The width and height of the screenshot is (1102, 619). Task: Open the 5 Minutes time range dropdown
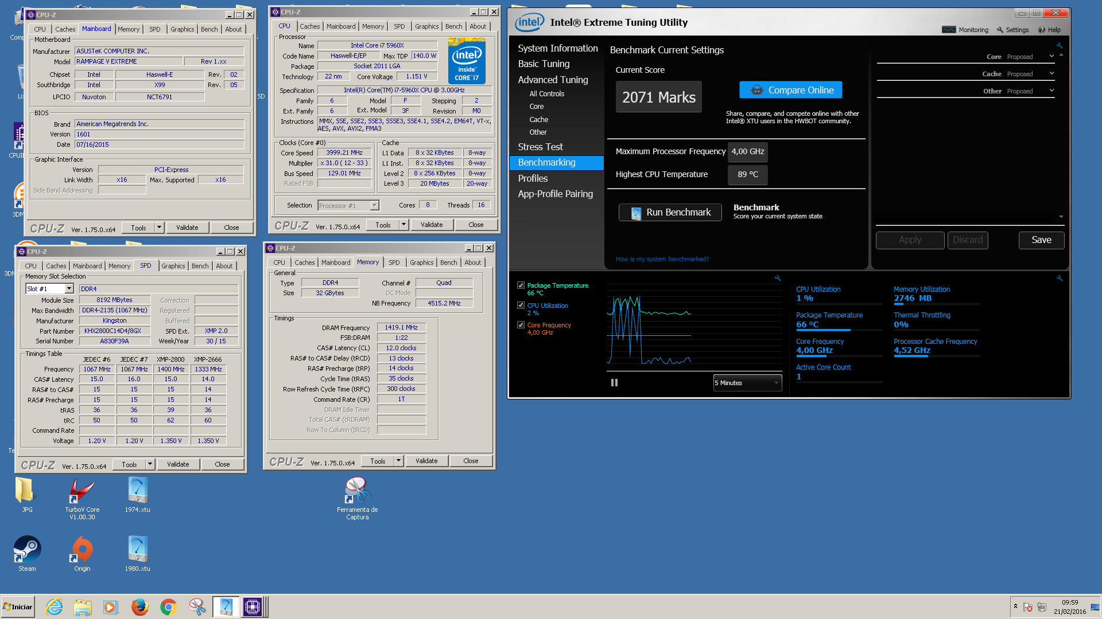click(747, 383)
